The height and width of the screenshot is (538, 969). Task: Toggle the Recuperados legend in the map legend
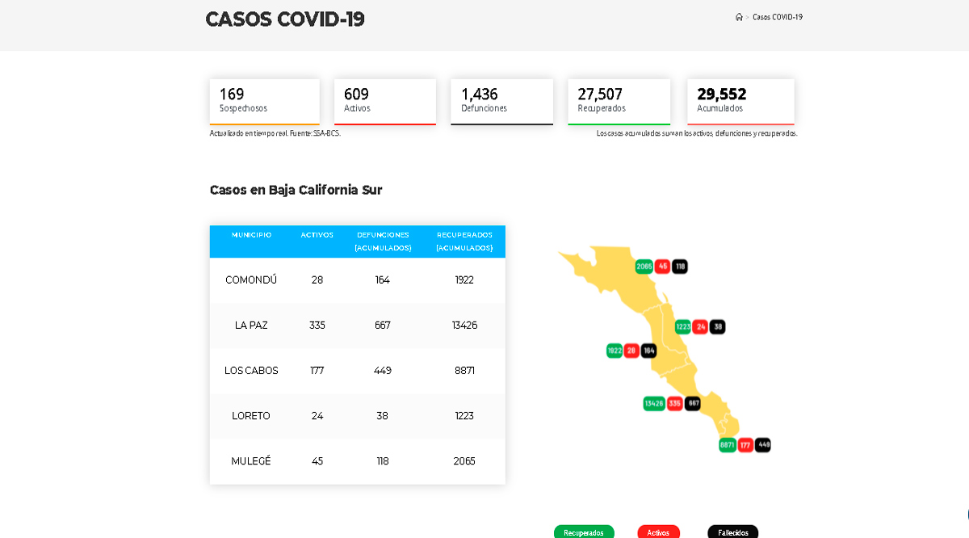(583, 532)
